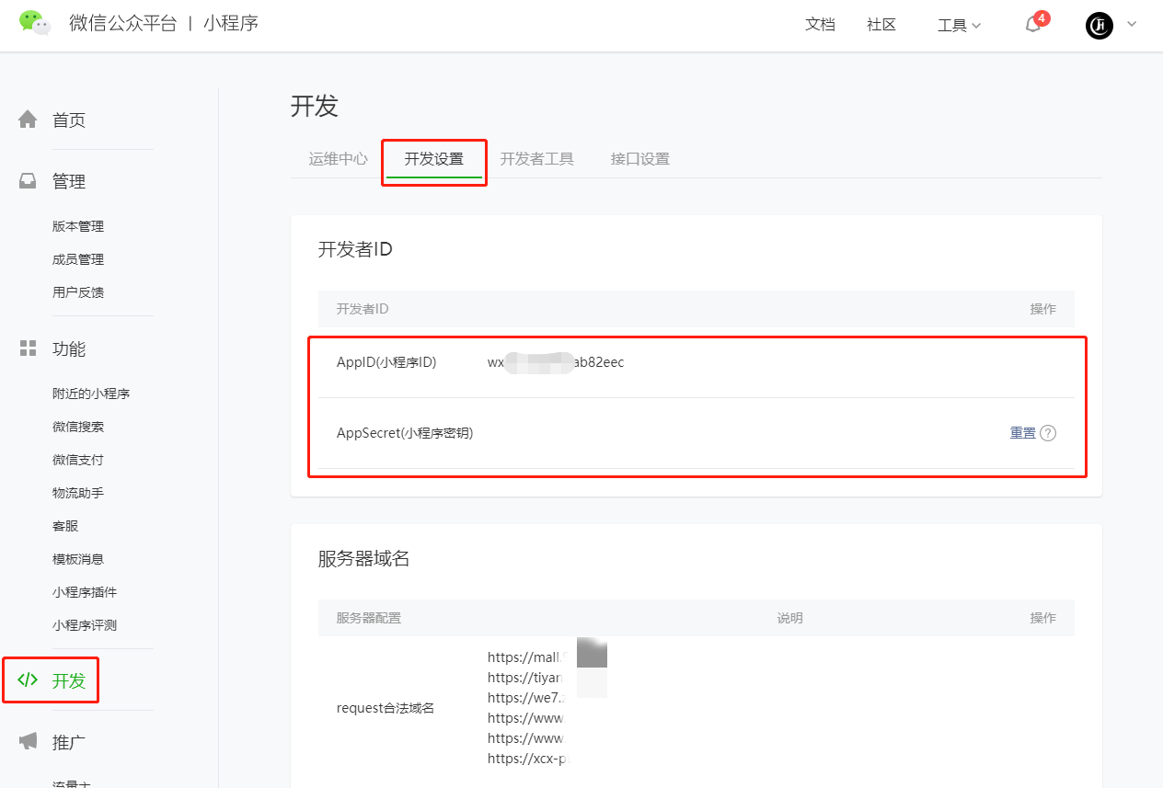Click the 开发者ID section heading
The width and height of the screenshot is (1163, 788).
(355, 249)
